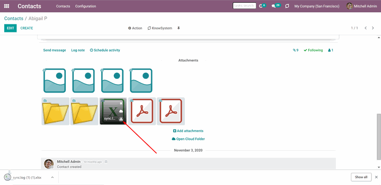Open Mitchell Admin user menu
Screen dimensions: 381x185
click(362, 6)
